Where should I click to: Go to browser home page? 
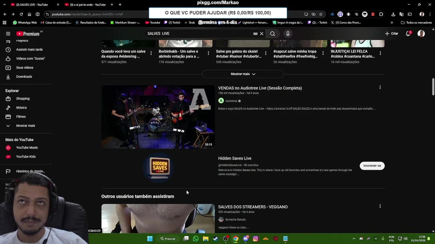29,14
